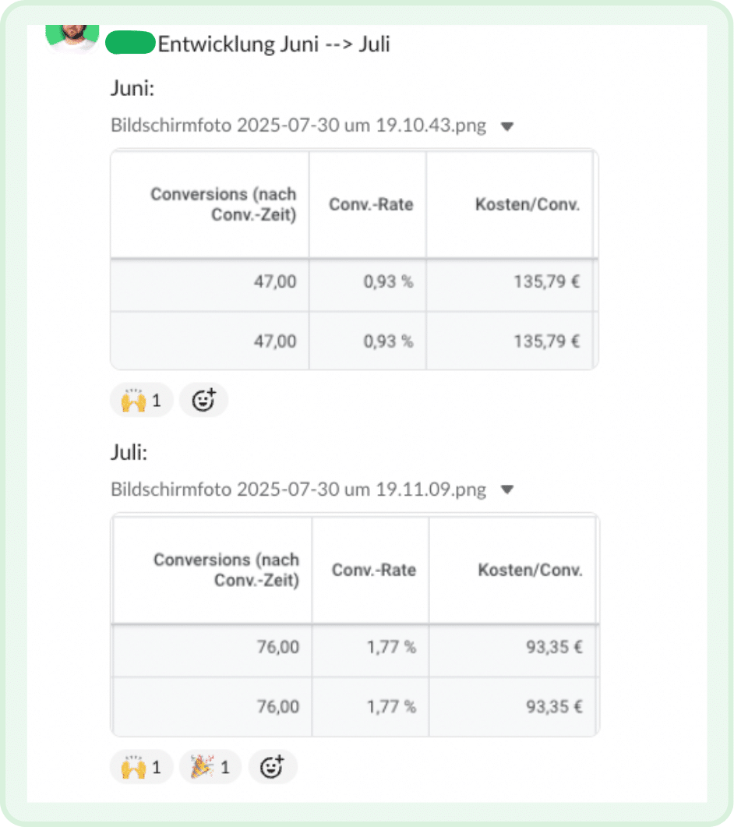The height and width of the screenshot is (827, 734).
Task: Open the emoji reaction icon under the Juli table
Action: [x=273, y=766]
